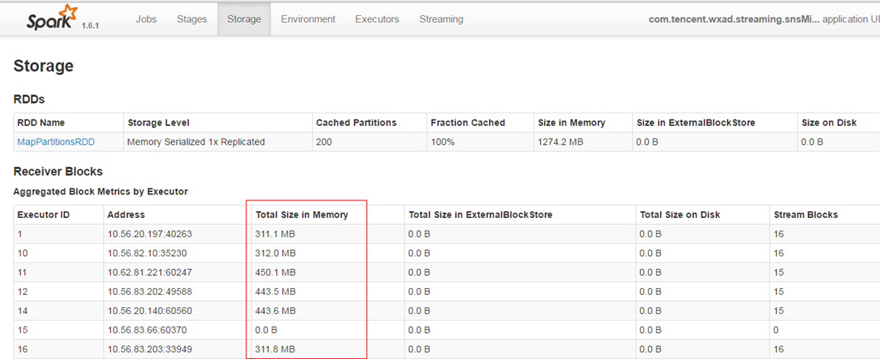Switch to the Stages tab
The width and height of the screenshot is (880, 359).
(x=192, y=19)
